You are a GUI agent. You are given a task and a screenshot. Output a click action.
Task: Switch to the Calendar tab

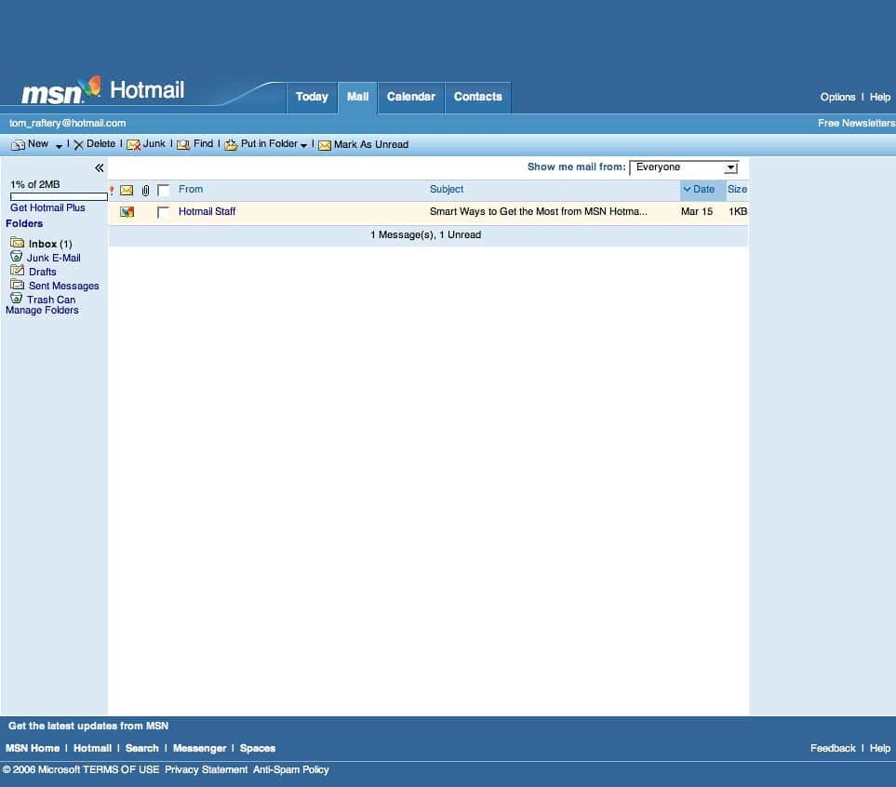click(x=411, y=97)
